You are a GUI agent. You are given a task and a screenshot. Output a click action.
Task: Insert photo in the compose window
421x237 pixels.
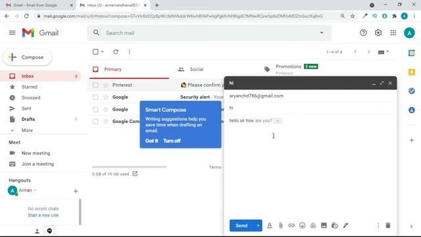tap(324, 225)
